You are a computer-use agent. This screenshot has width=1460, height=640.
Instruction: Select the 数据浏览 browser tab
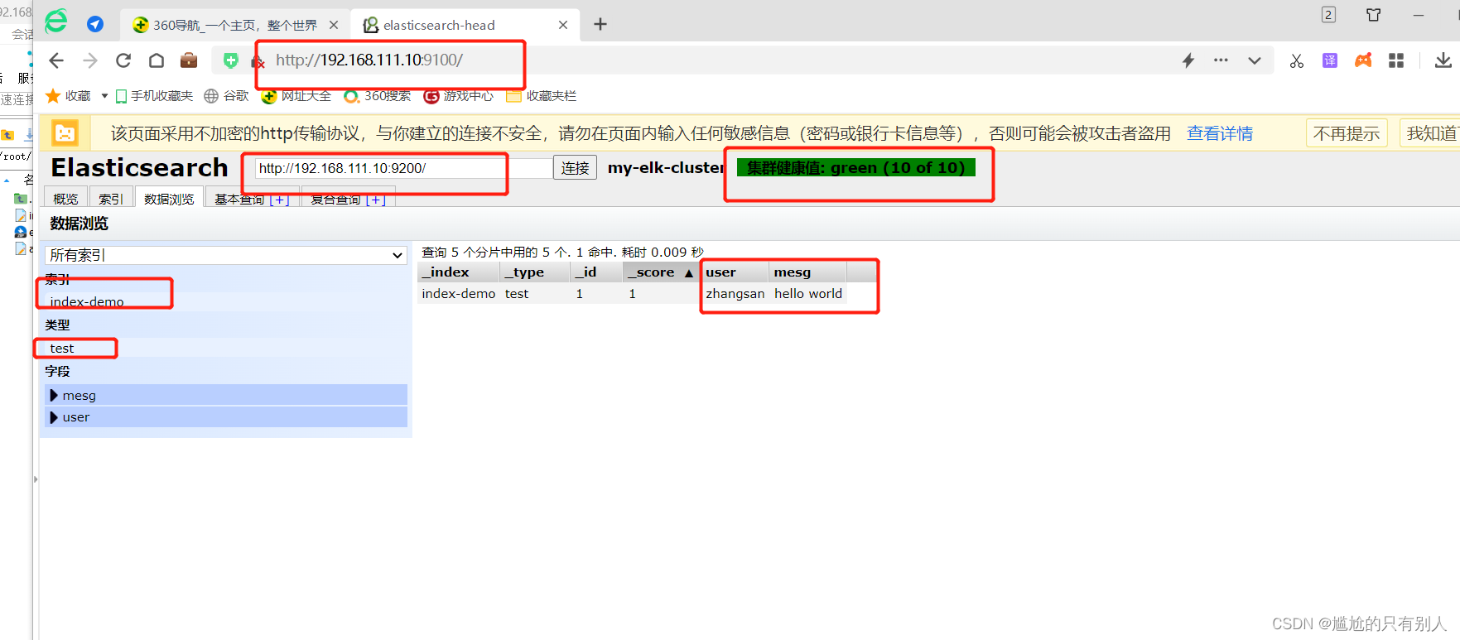[169, 199]
